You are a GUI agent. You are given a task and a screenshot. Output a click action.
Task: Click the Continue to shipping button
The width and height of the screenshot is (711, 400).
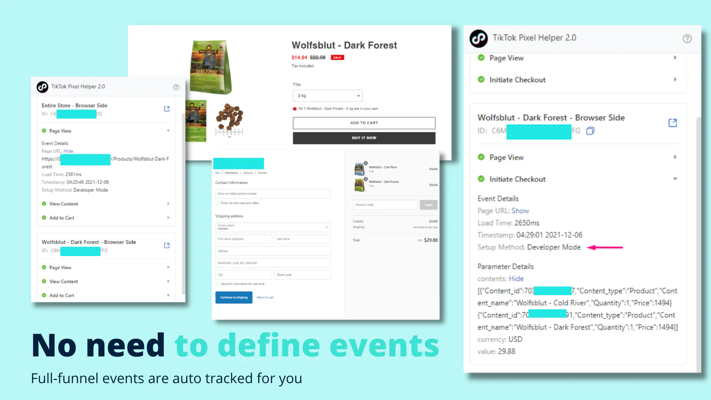[x=234, y=297]
